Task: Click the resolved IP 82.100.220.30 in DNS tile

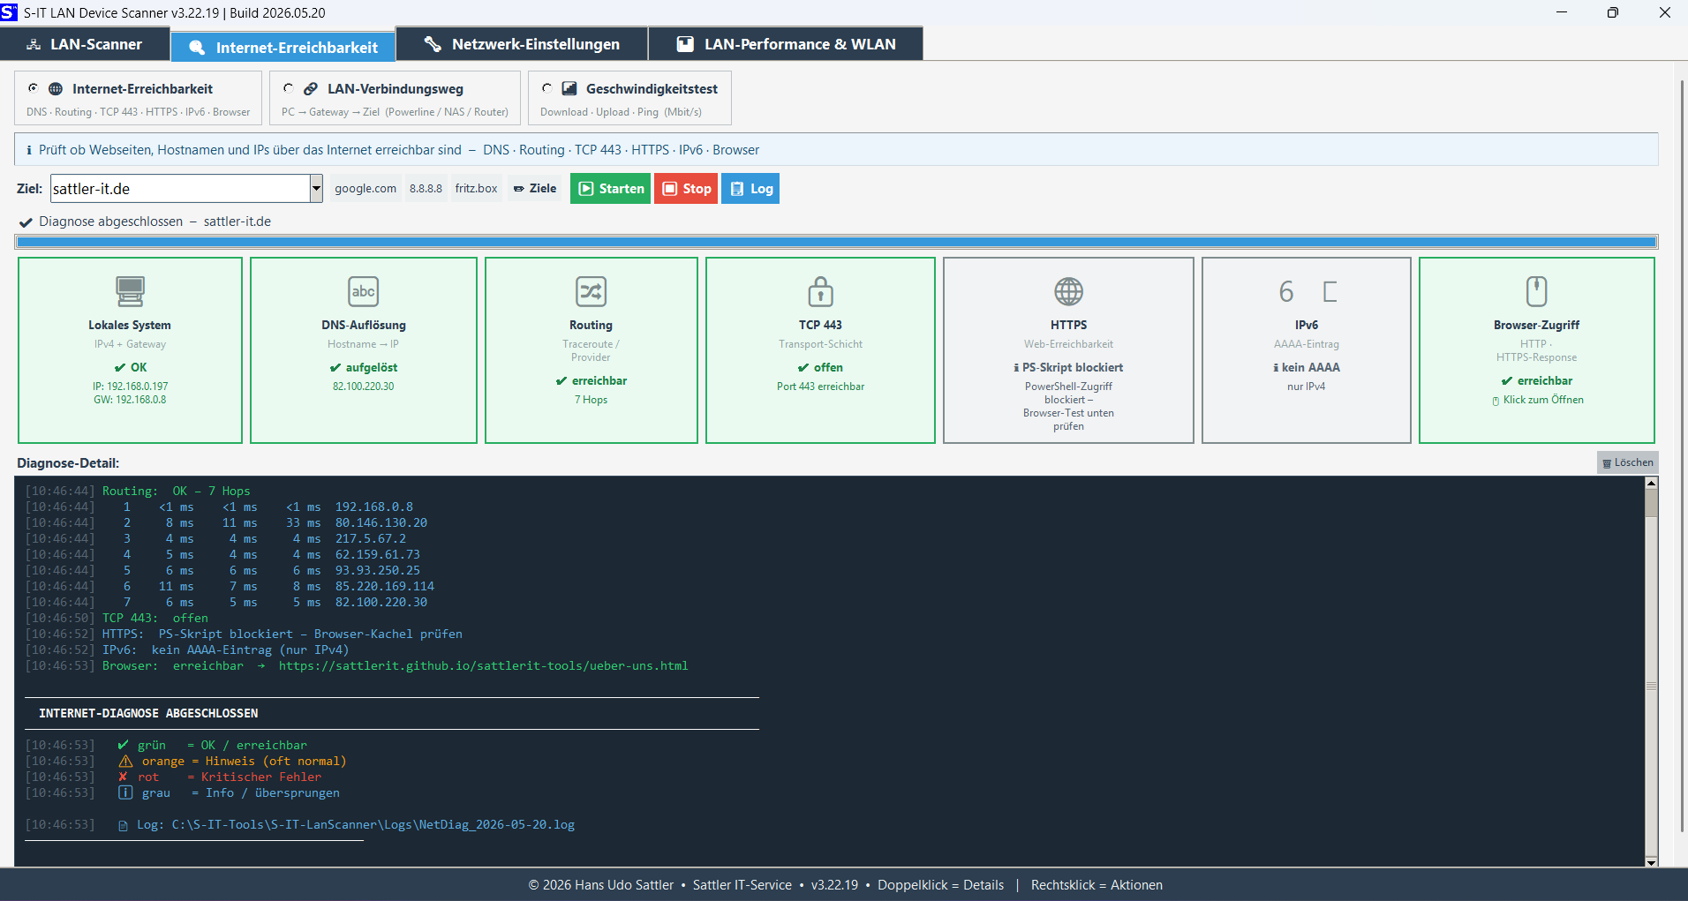Action: [363, 387]
